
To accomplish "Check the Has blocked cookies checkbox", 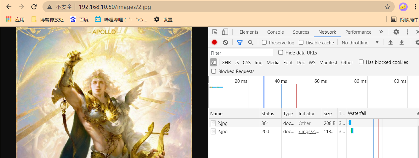I will tap(361, 62).
